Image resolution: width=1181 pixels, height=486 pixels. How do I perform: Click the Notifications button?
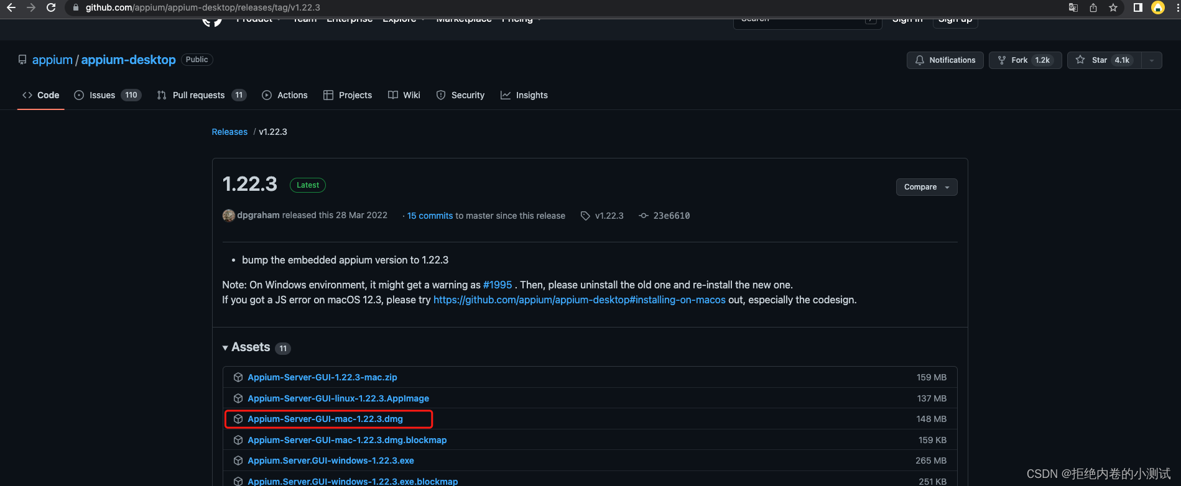945,60
